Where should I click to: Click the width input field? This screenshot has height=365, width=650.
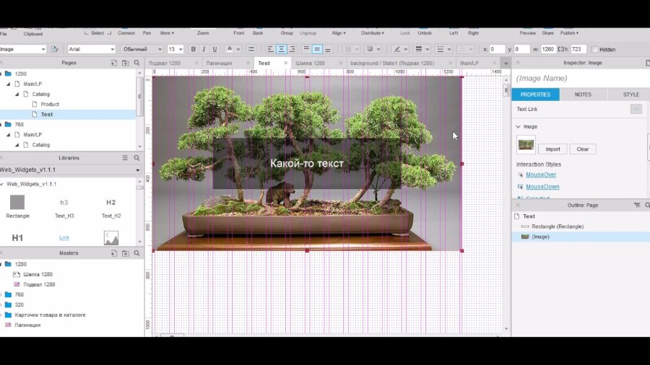click(x=547, y=49)
